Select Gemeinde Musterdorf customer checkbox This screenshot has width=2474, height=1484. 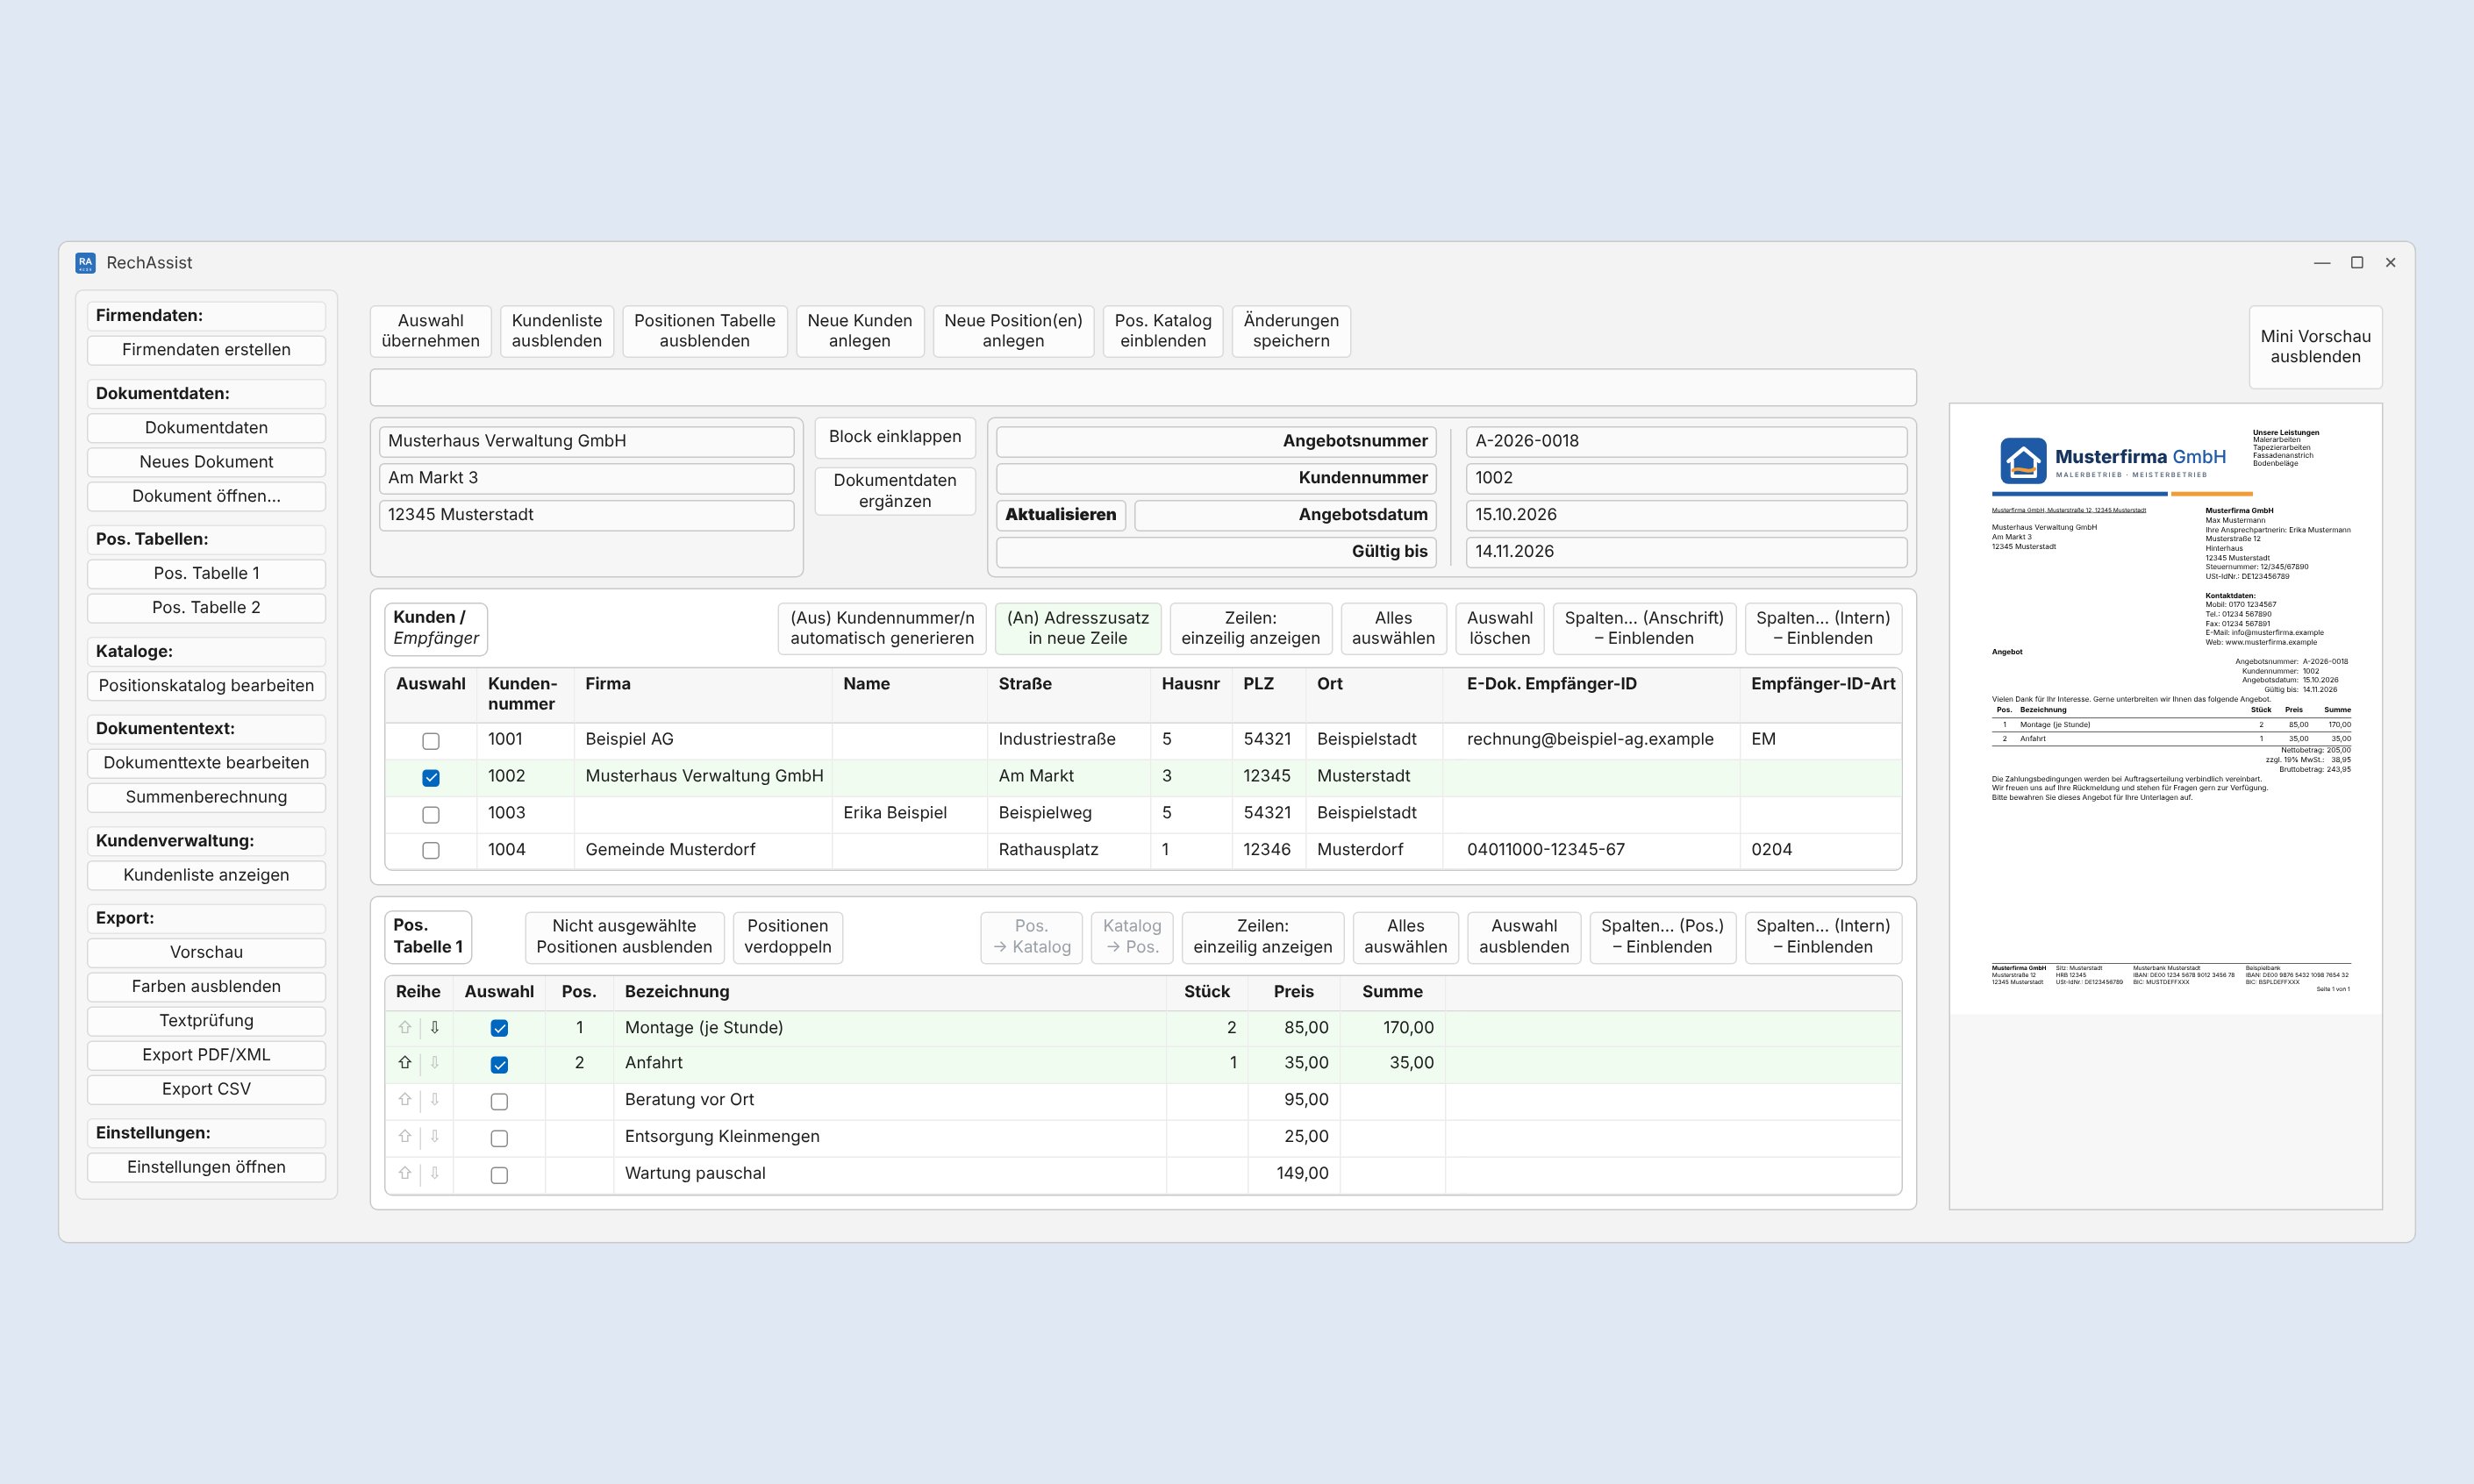pyautogui.click(x=431, y=851)
